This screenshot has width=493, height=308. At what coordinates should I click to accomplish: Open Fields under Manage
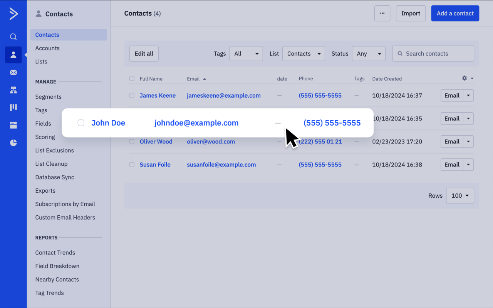tap(43, 123)
